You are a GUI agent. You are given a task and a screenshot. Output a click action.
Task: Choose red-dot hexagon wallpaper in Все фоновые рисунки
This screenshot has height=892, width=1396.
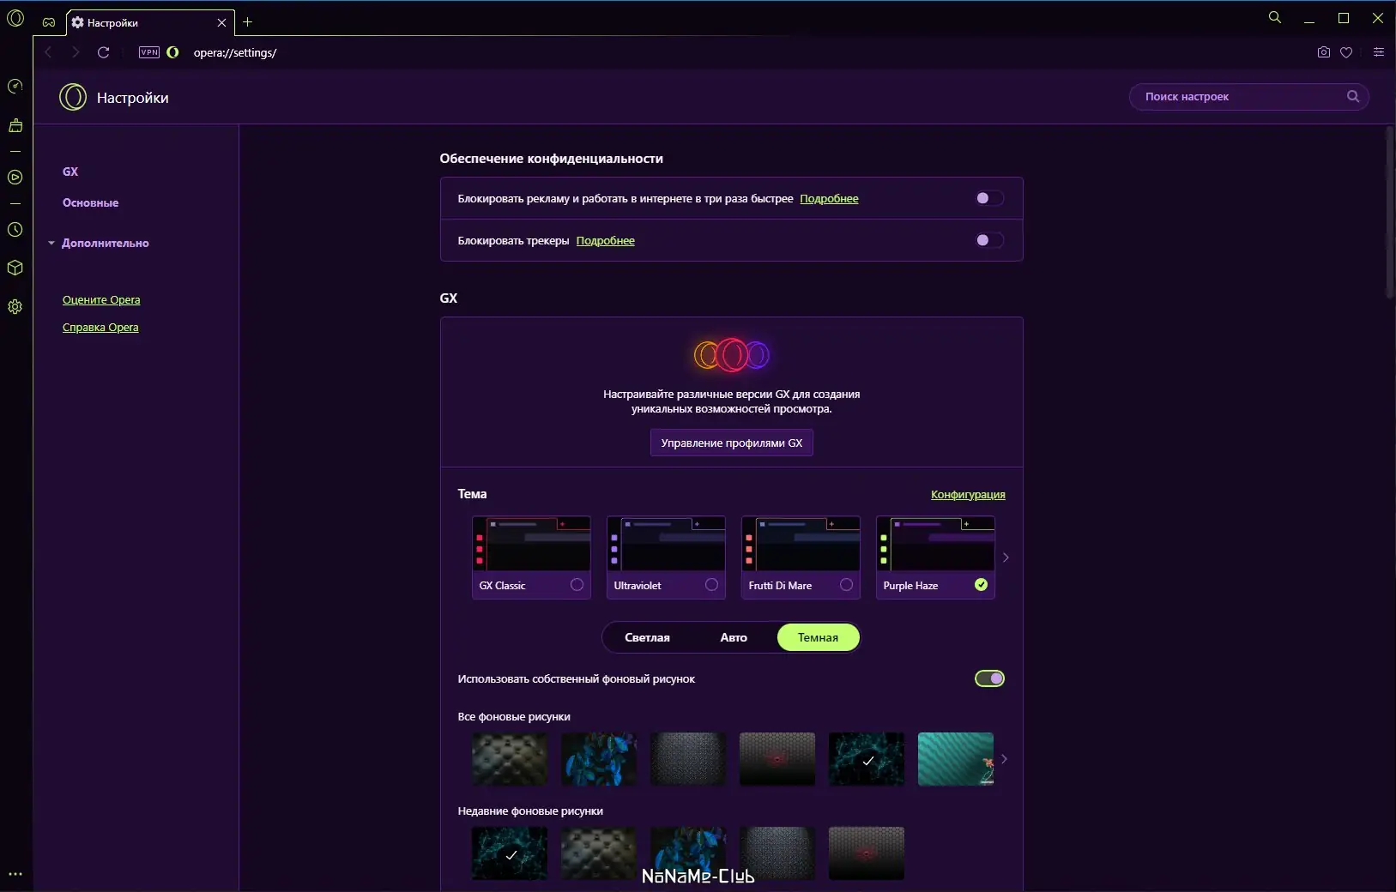click(x=777, y=759)
